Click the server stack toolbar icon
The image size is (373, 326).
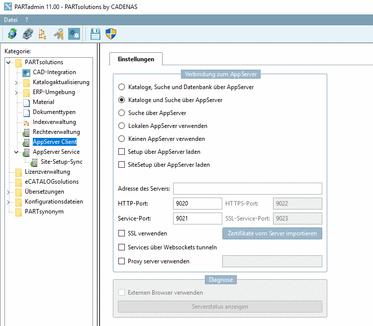(x=28, y=33)
